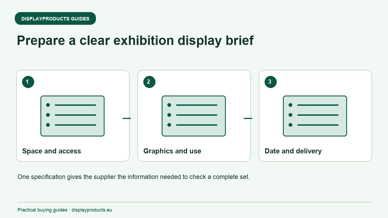Click the "Date and delivery" label
The image size is (388, 218).
tap(293, 151)
